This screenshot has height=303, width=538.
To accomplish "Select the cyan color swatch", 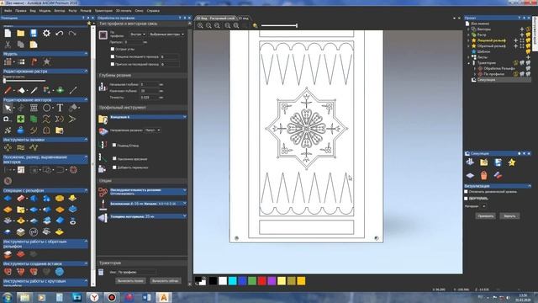I will (232, 281).
